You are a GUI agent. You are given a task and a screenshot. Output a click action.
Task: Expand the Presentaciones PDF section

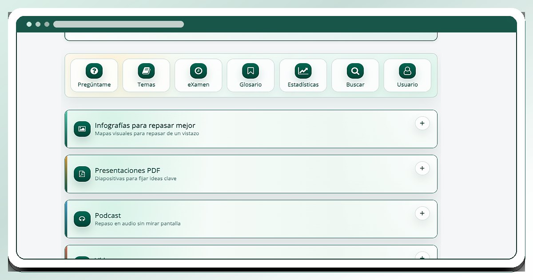tap(422, 168)
